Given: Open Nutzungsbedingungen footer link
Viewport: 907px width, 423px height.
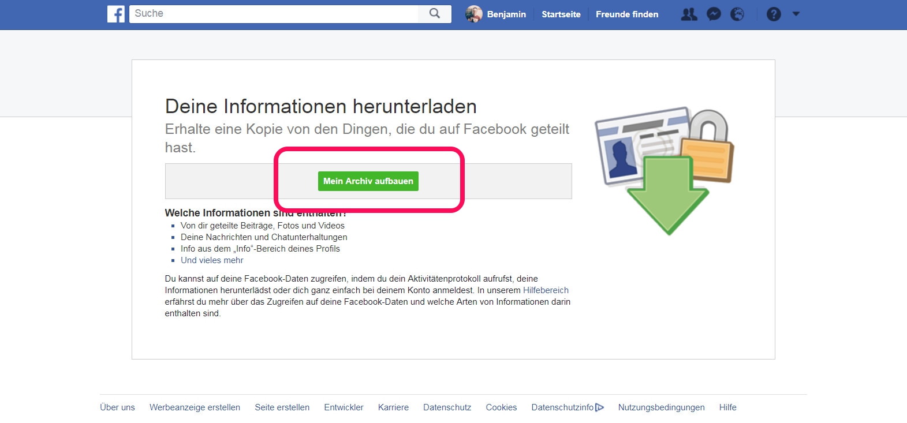Looking at the screenshot, I should pos(661,407).
